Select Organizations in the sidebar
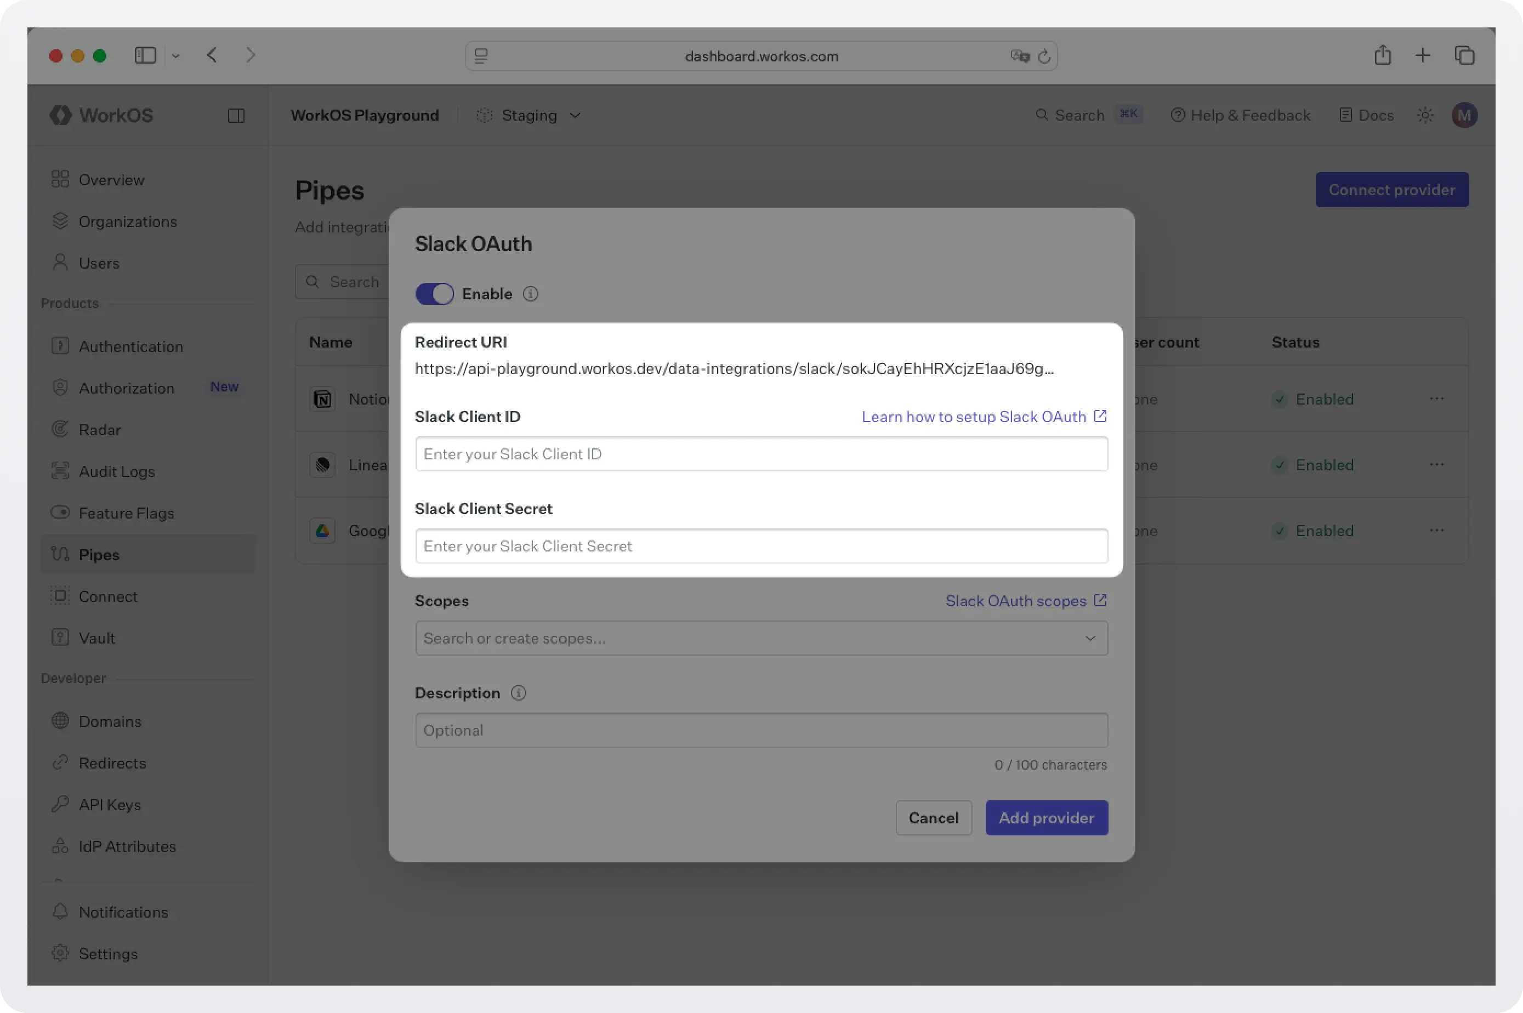This screenshot has height=1013, width=1523. (128, 221)
